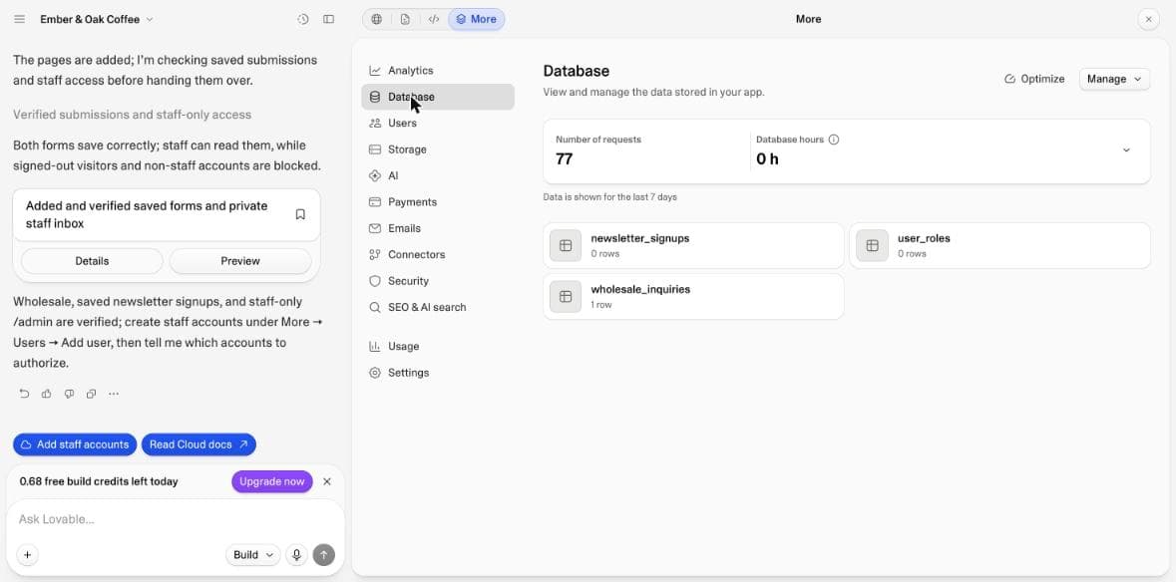Open Storage section
Viewport: 1176px width, 582px height.
pyautogui.click(x=438, y=149)
